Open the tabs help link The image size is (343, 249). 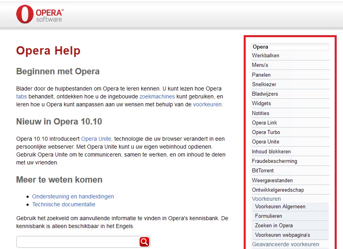21,96
